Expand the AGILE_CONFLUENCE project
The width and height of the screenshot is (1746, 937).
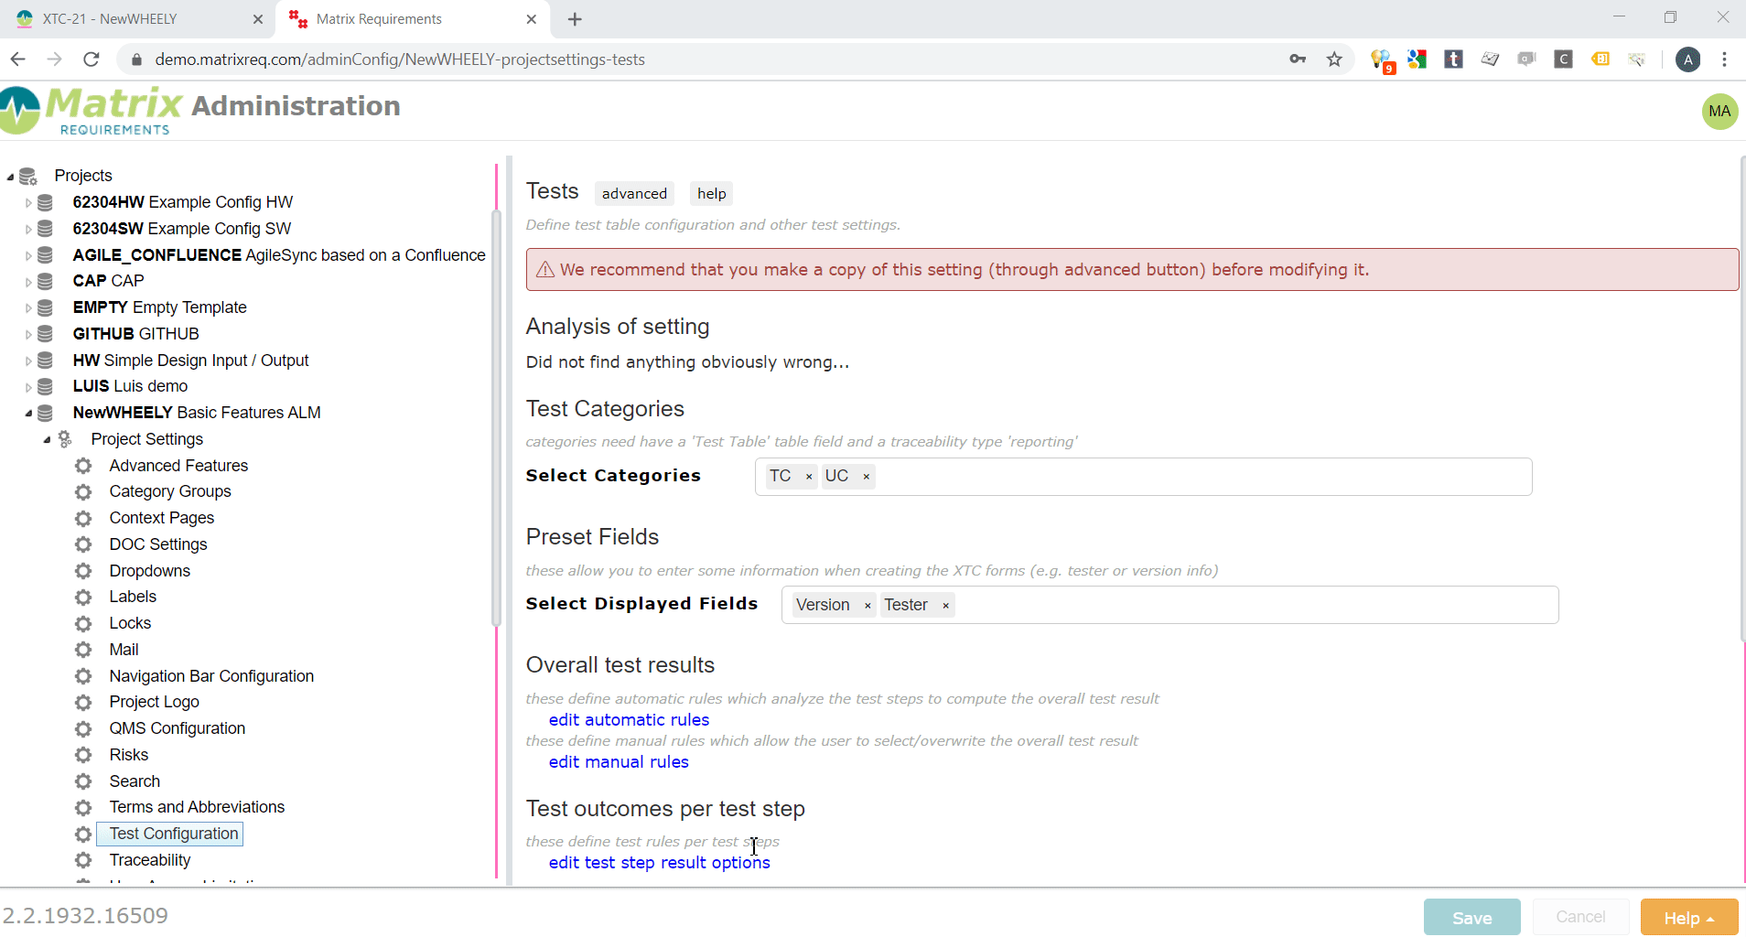coord(28,256)
